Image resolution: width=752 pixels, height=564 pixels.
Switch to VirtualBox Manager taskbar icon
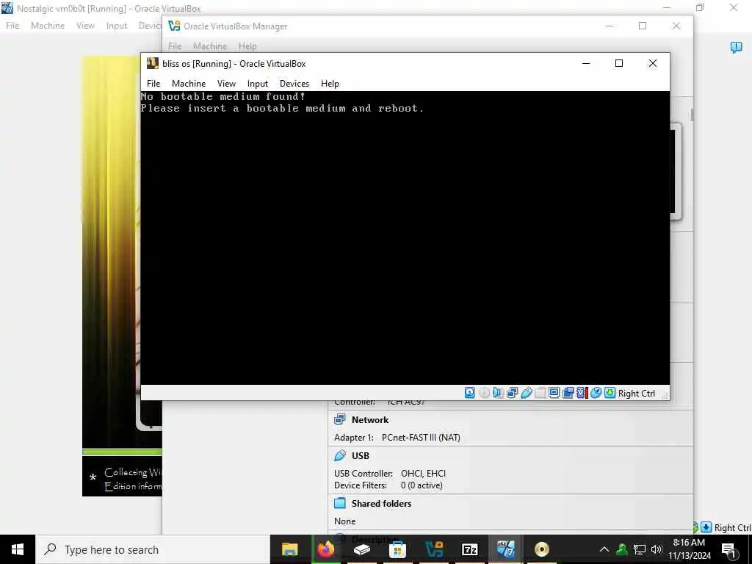click(433, 549)
